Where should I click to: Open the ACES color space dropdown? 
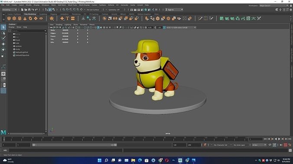pos(181,27)
